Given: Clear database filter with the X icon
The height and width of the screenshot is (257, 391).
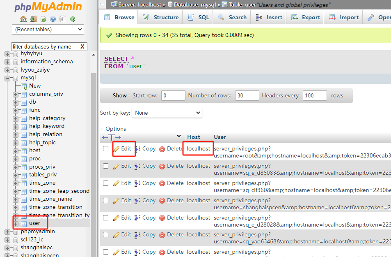Looking at the screenshot, I should 82,46.
